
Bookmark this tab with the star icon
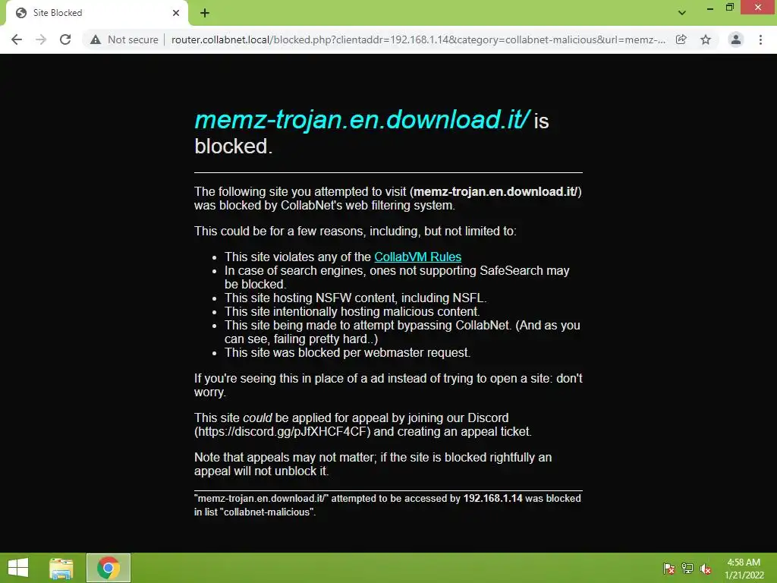point(706,39)
